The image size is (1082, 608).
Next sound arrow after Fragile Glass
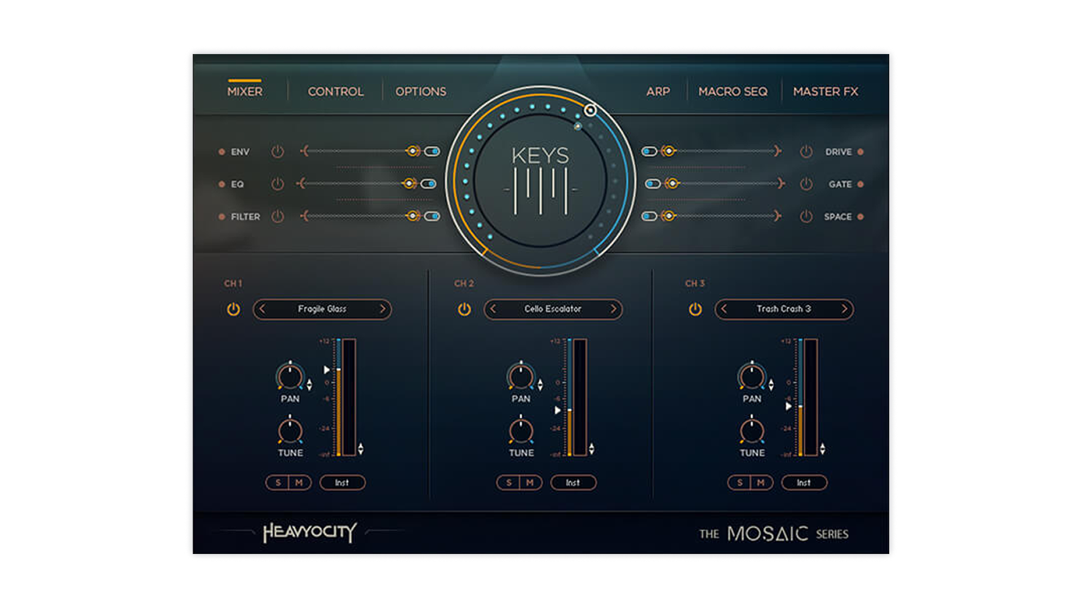click(382, 309)
